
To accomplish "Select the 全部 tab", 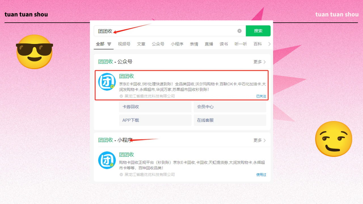I will coord(100,44).
